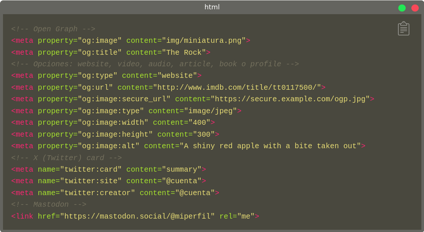Click the "summary" twitter card value
424x232 pixels.
coord(182,169)
